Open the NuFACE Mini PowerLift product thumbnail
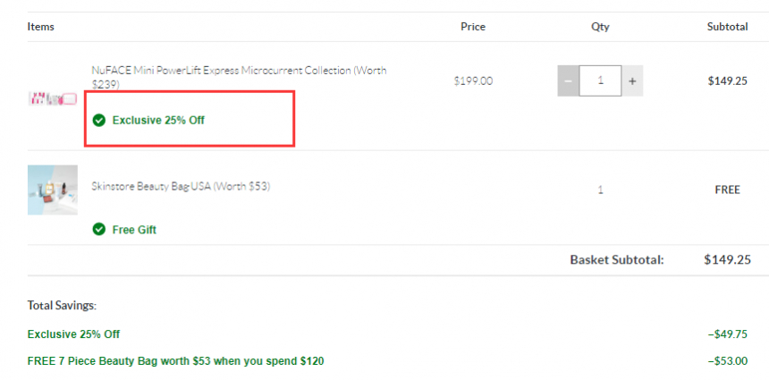Viewport: 769px width, 380px height. click(53, 98)
